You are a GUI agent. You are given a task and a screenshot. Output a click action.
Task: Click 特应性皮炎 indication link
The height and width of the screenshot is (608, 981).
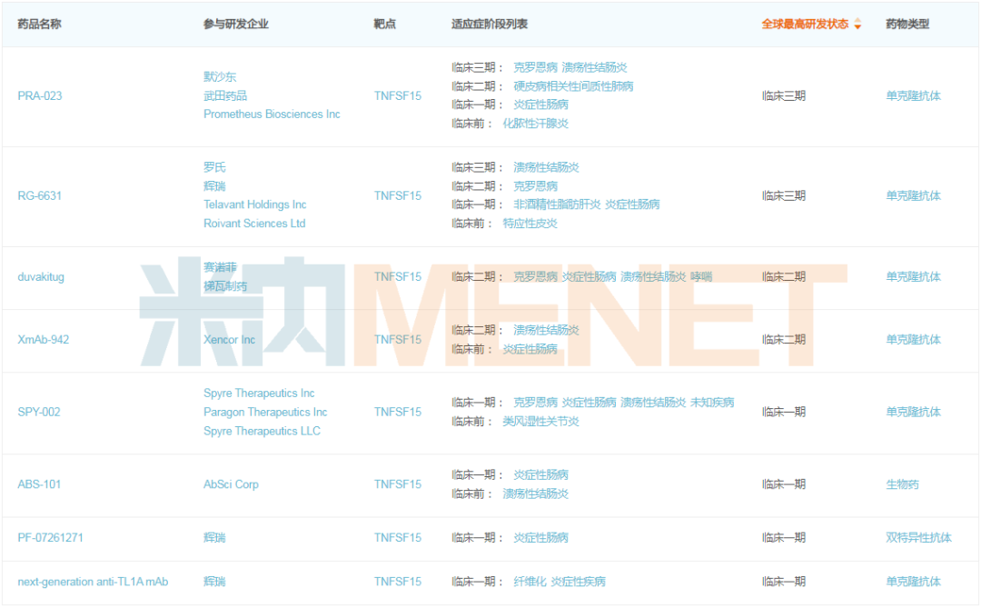tap(530, 223)
